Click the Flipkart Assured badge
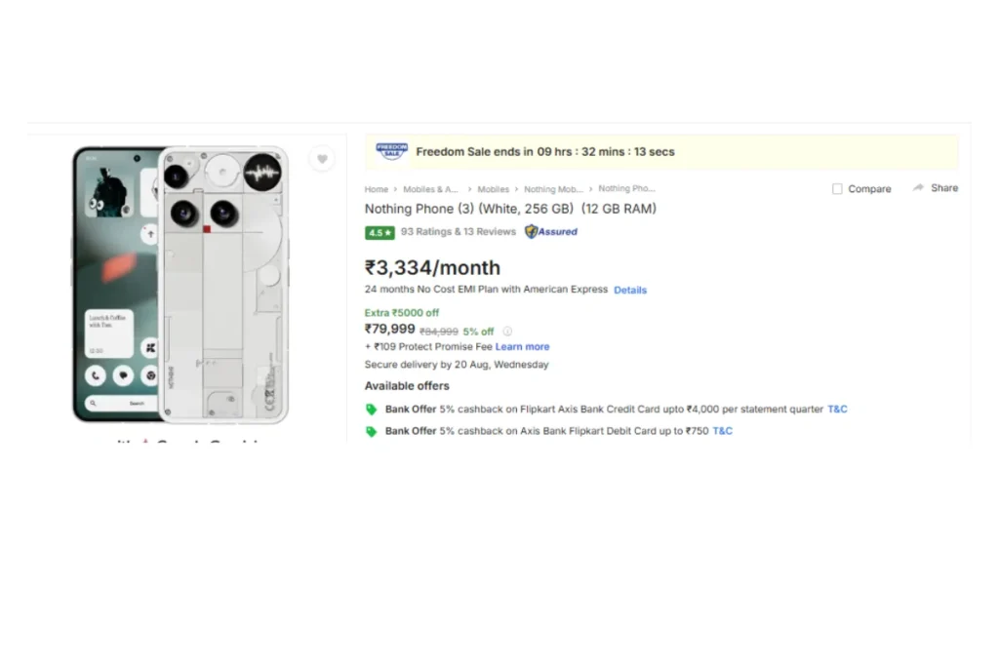The width and height of the screenshot is (999, 666). [551, 232]
